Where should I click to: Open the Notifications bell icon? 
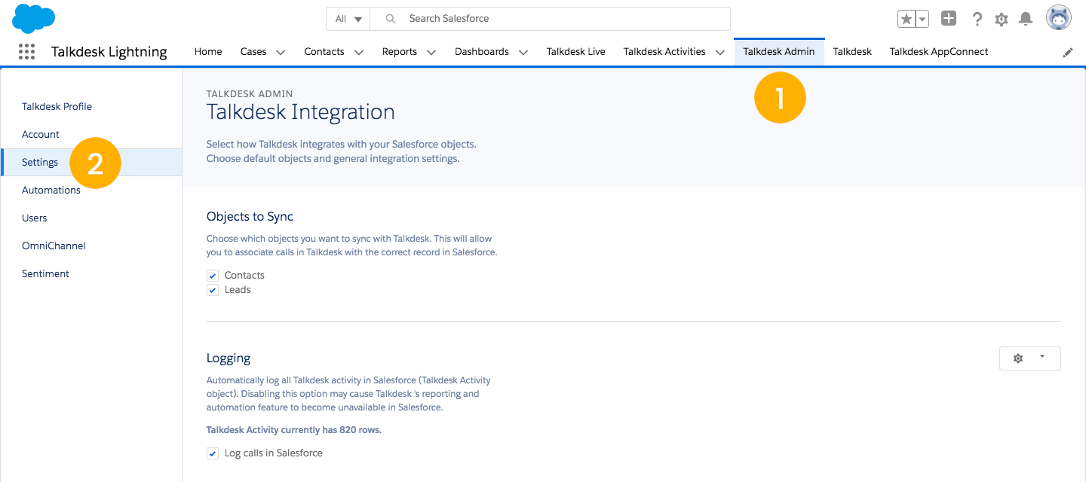coord(1026,19)
